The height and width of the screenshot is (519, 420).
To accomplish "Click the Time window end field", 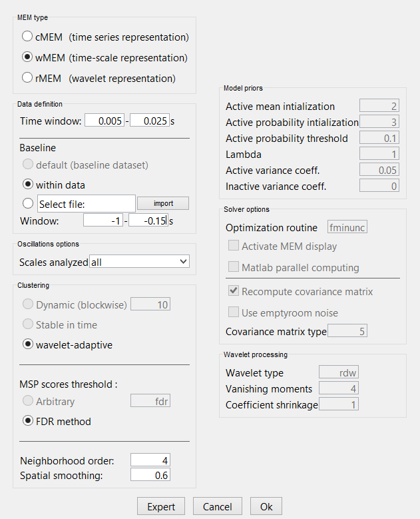I will (148, 121).
